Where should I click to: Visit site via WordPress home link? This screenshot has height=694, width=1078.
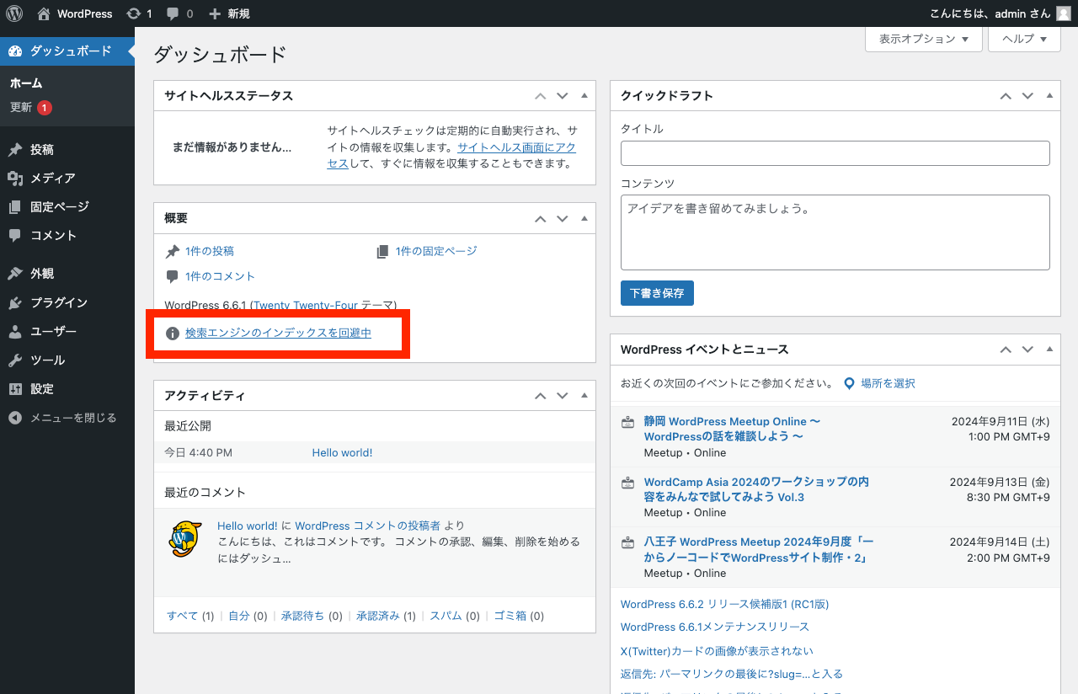75,13
